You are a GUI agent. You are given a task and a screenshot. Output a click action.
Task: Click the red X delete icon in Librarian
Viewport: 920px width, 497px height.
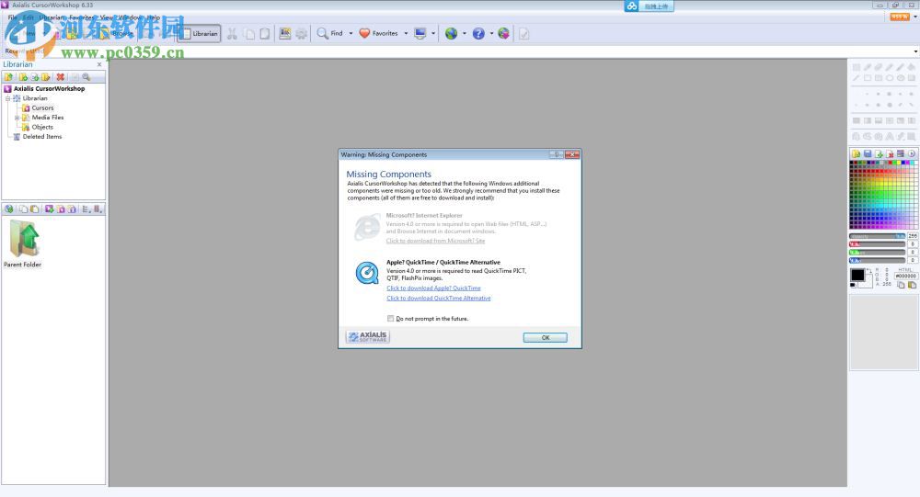click(61, 77)
